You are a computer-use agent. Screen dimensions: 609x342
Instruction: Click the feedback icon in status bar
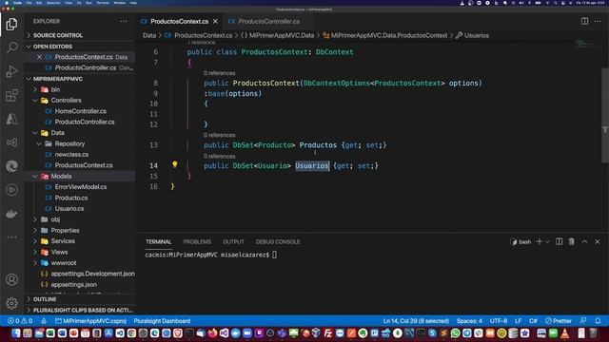click(583, 321)
